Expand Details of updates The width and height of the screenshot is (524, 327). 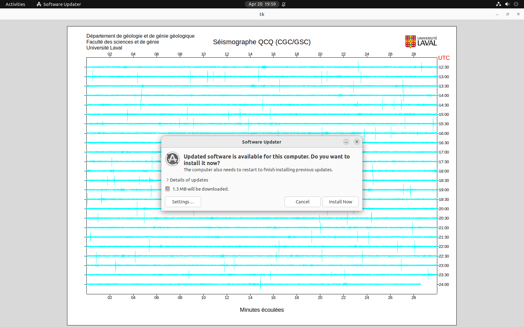click(187, 180)
